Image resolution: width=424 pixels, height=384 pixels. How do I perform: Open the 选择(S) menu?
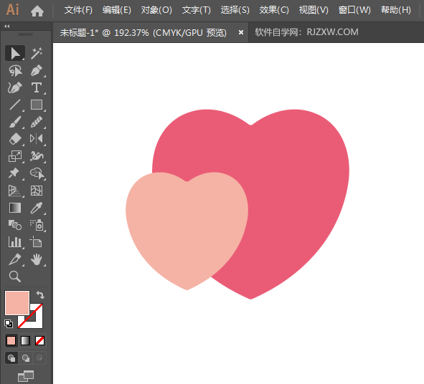pos(235,10)
